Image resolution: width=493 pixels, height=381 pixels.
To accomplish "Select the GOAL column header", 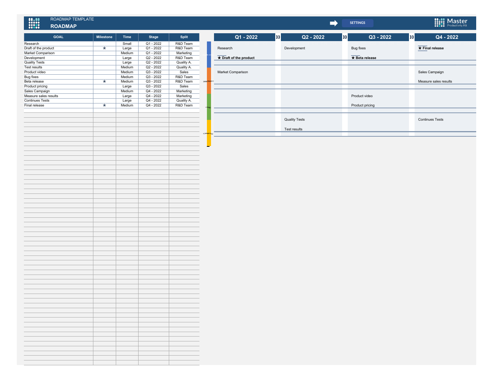I will click(x=59, y=37).
